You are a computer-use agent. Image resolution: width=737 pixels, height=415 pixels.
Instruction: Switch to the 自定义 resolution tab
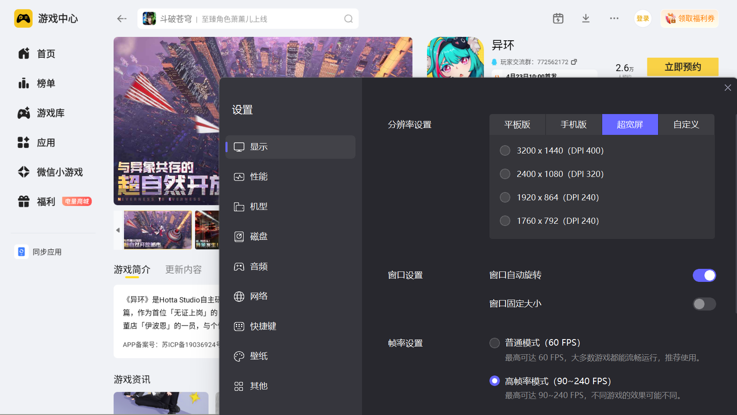[x=686, y=124]
